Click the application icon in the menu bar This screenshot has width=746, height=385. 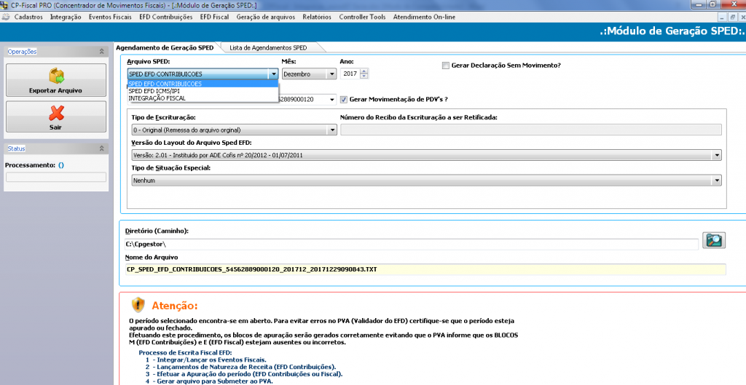pyautogui.click(x=6, y=17)
